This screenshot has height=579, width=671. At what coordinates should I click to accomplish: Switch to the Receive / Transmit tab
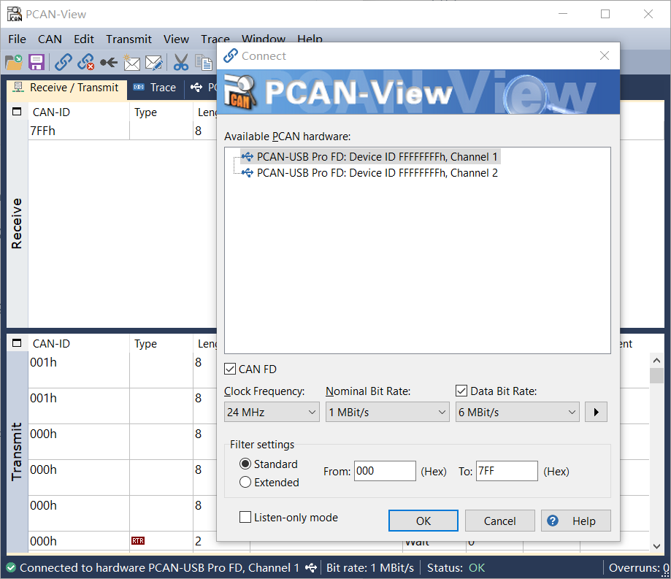point(66,88)
